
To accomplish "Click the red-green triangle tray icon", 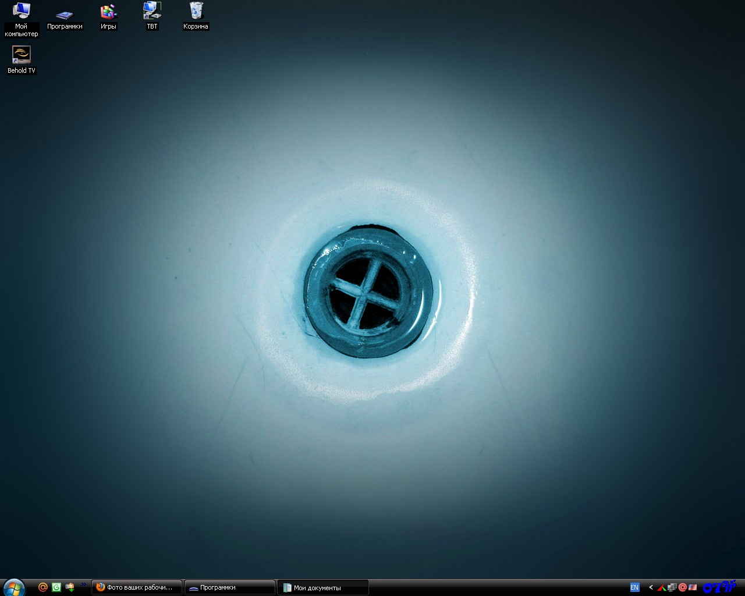I will click(662, 587).
